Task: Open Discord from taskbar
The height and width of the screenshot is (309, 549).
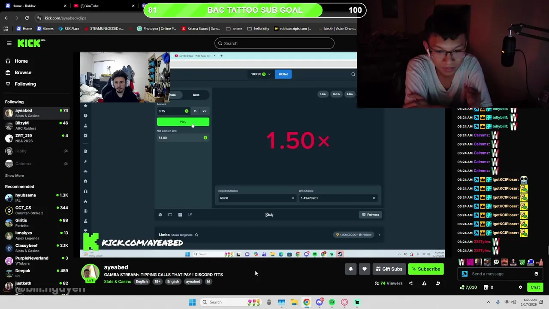Action: pos(319,302)
